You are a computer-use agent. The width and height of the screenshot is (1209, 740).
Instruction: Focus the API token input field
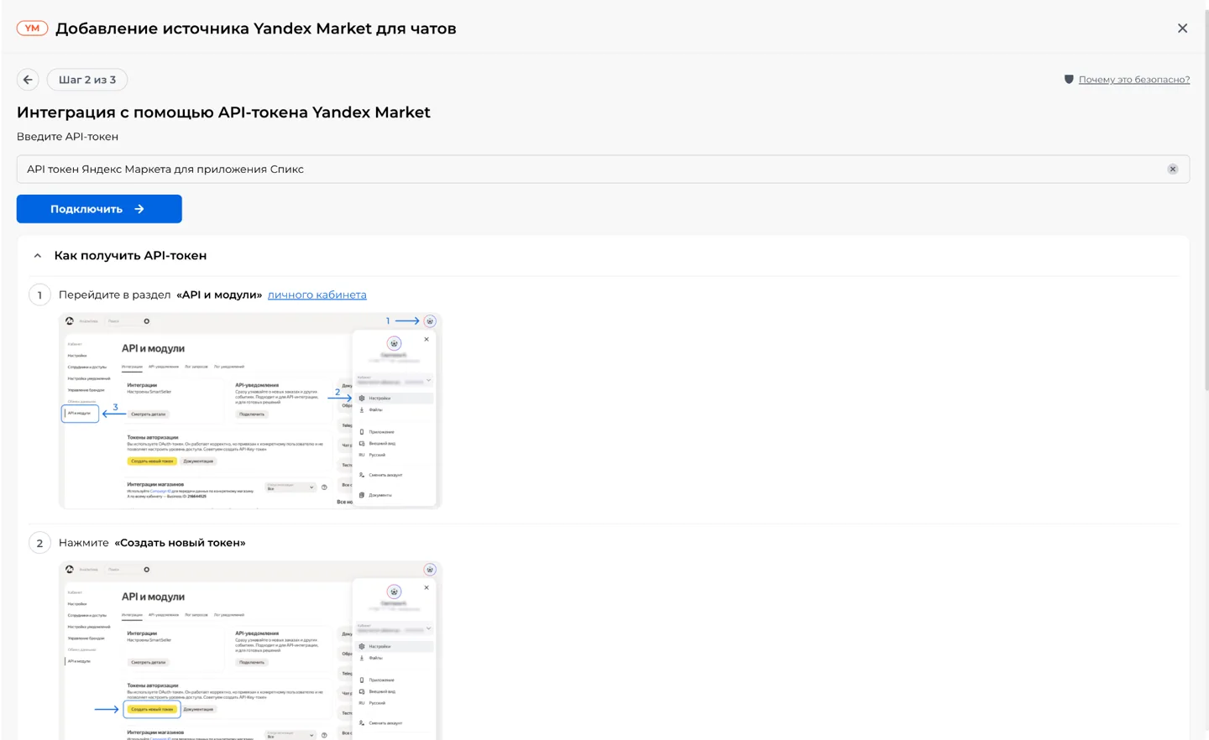pos(588,169)
